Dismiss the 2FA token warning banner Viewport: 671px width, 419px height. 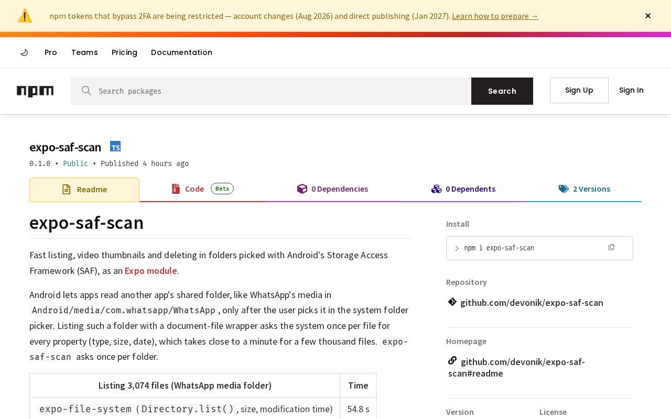pos(648,16)
